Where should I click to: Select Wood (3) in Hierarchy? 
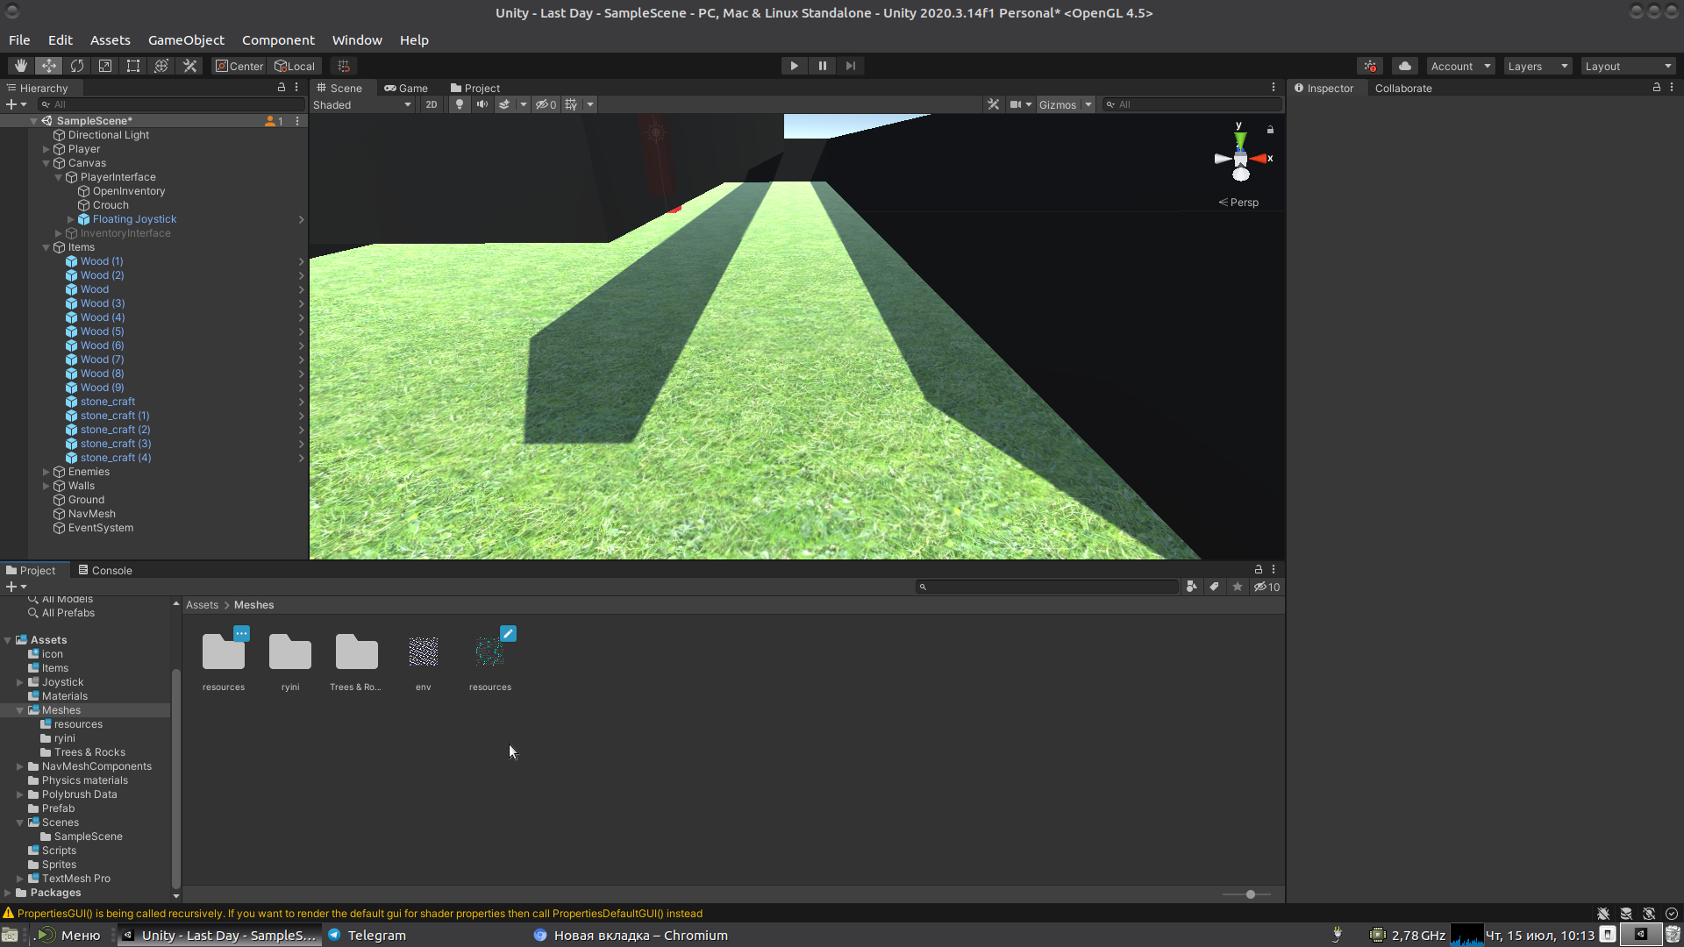pos(103,303)
